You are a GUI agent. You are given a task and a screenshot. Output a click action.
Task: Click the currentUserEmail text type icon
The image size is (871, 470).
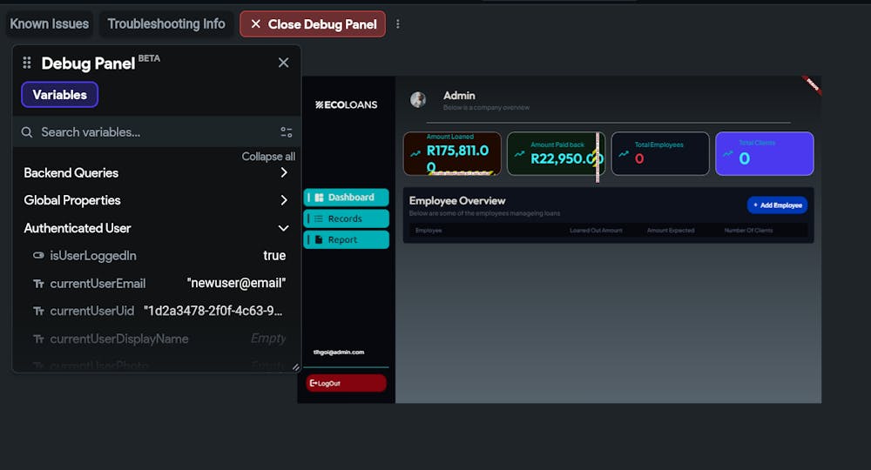(38, 284)
